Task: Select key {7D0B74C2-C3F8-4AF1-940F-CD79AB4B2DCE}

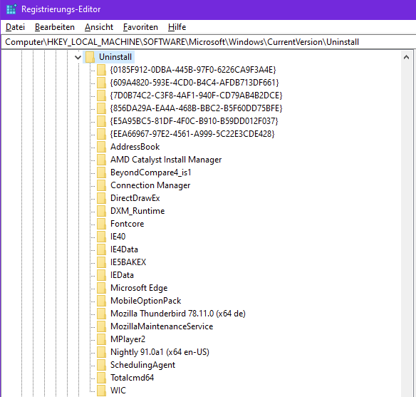Action: (197, 96)
